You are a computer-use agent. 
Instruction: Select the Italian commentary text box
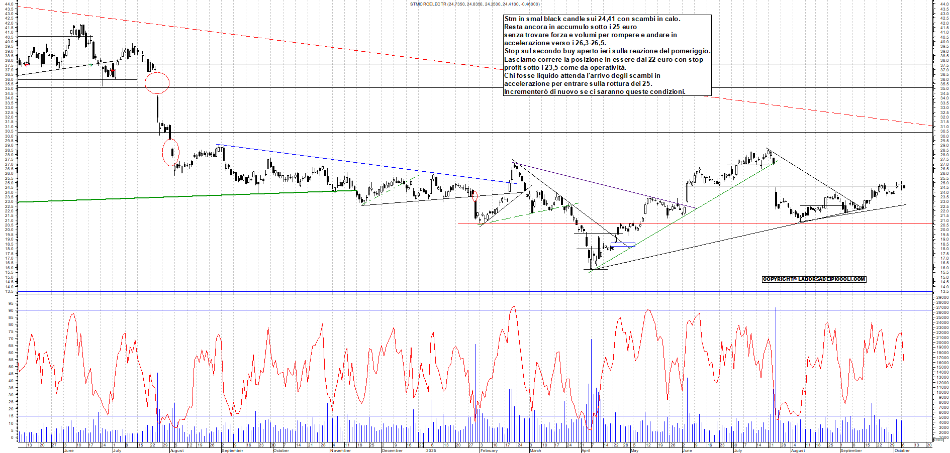[607, 55]
